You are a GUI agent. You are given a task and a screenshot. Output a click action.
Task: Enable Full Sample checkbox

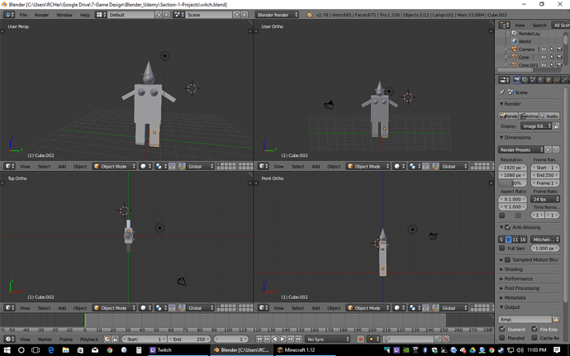(501, 248)
